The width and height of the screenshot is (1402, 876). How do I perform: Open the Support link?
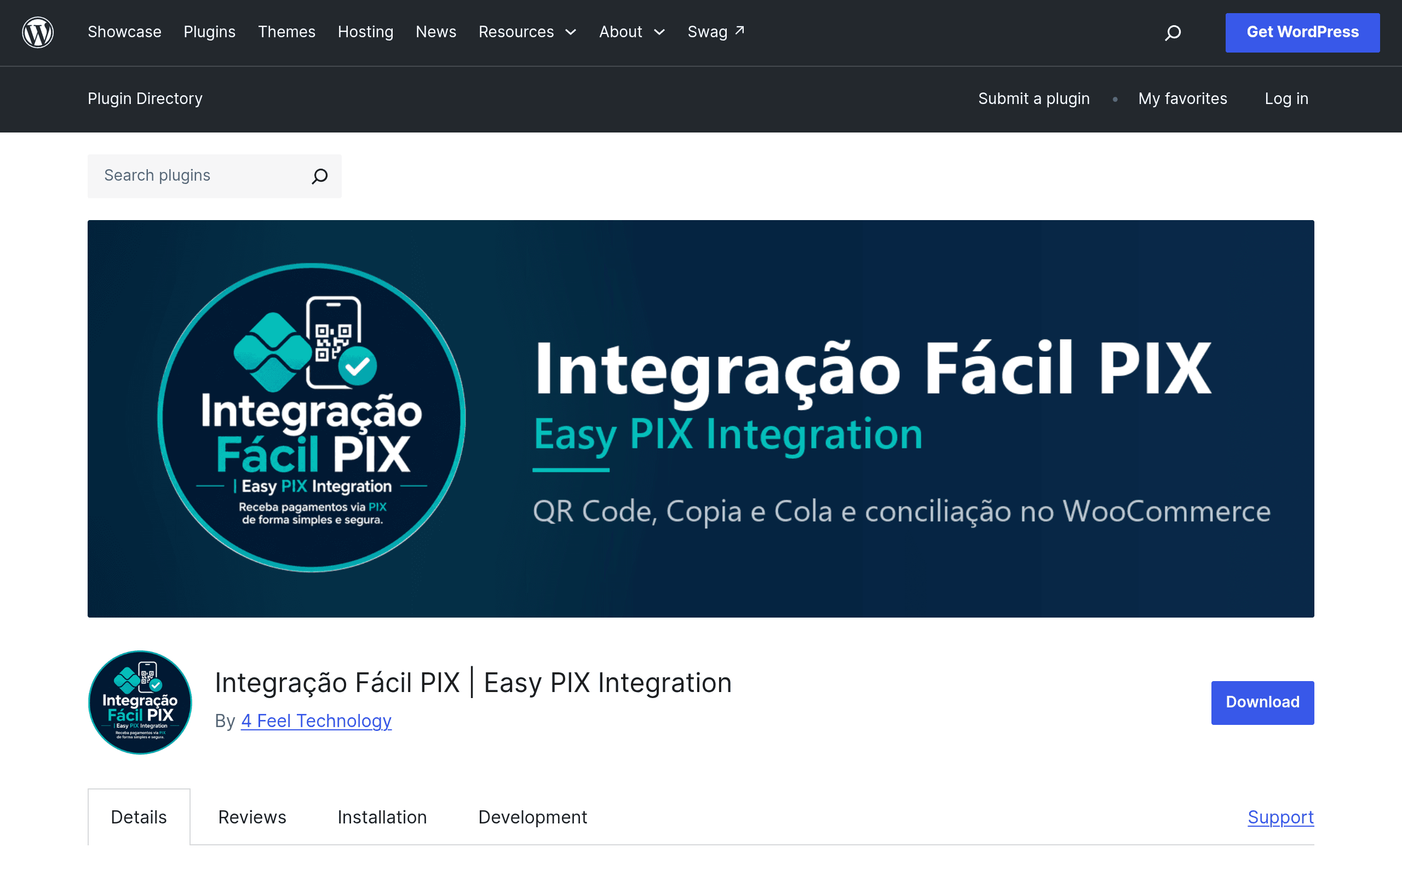(1280, 817)
